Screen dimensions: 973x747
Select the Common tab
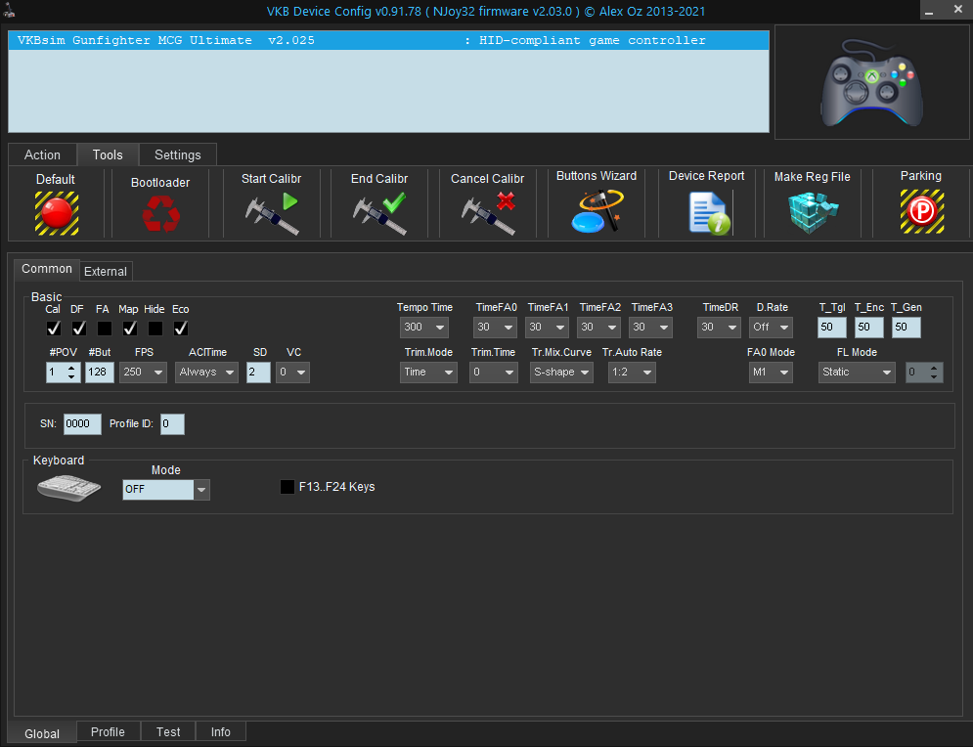(x=47, y=269)
